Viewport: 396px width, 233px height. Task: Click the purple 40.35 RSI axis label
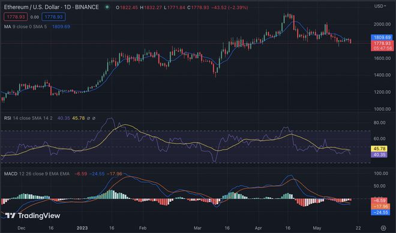point(379,155)
